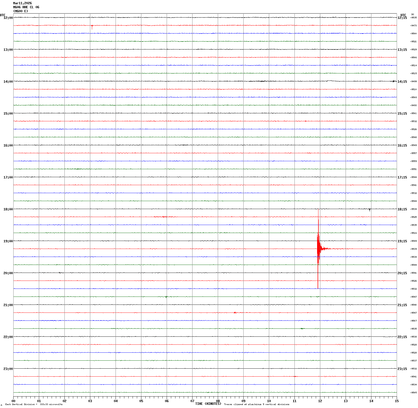Click the large red earthquake burst waveform
Screen dimensions: 418x408
[x=318, y=249]
